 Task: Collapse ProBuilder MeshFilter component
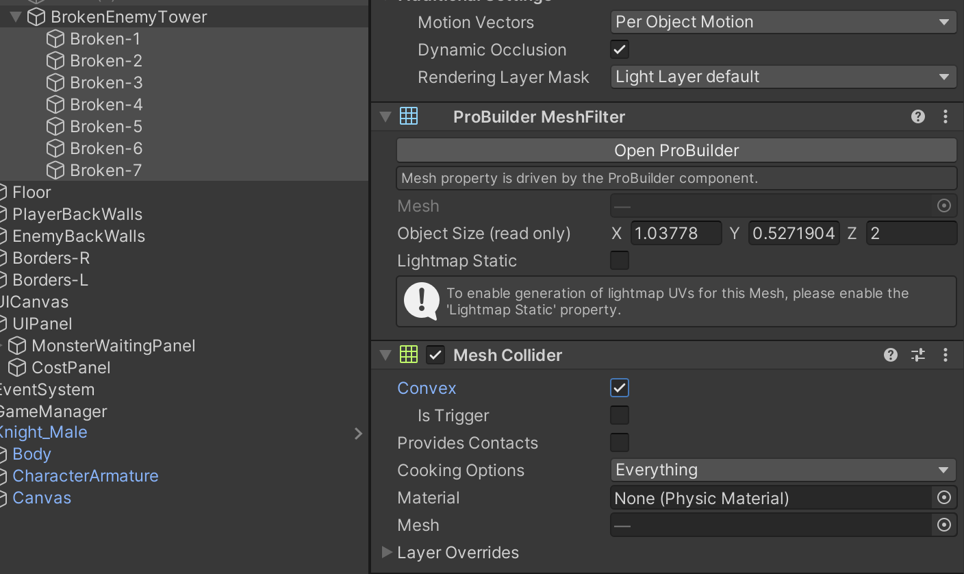(x=385, y=117)
